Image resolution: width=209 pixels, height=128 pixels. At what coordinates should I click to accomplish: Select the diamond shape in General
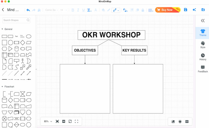coord(22,42)
